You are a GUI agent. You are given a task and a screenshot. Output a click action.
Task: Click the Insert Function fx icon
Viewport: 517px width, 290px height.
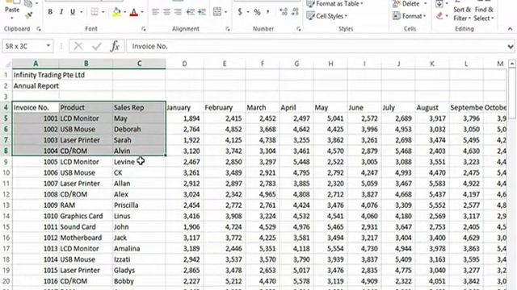click(115, 47)
